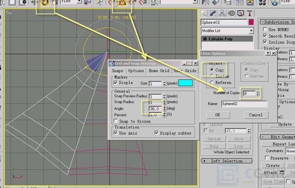
Task: Enable the Preserve checkbox in Edit Geometry
Action: click(x=267, y=158)
